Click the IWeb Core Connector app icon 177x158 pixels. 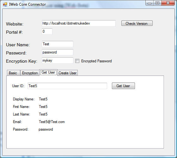click(x=5, y=4)
